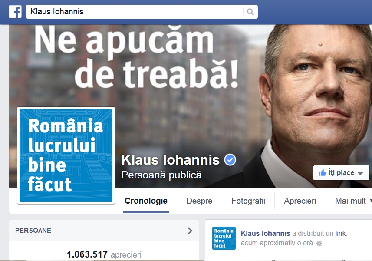
Task: Click inside the search box with Klaus Iohannis
Action: click(135, 12)
